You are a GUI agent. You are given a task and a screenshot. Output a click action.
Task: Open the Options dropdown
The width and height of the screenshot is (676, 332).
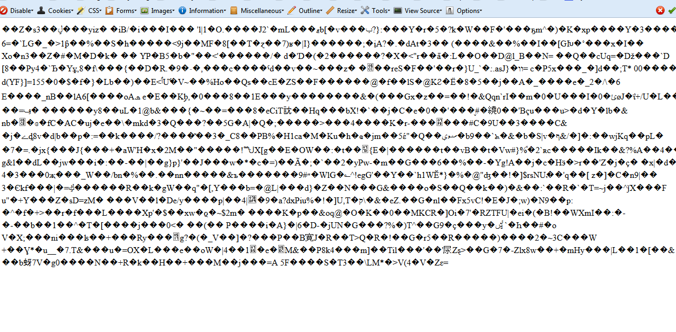coord(464,10)
